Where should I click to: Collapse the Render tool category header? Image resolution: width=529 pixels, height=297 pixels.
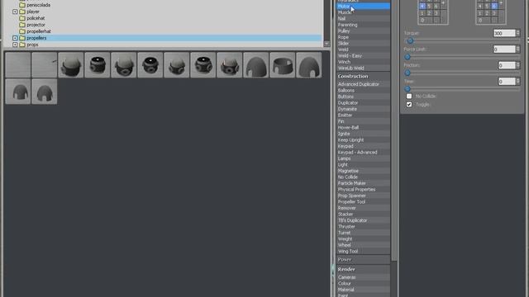(363, 270)
